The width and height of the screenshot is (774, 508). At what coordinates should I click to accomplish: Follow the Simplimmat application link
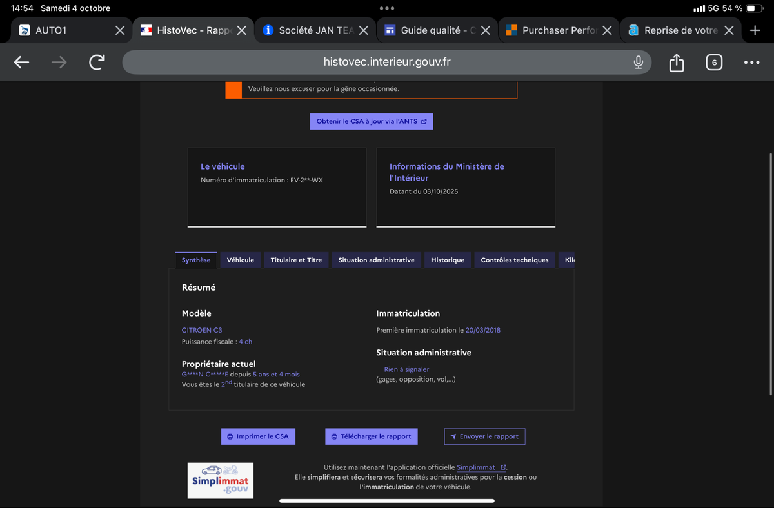pos(476,467)
